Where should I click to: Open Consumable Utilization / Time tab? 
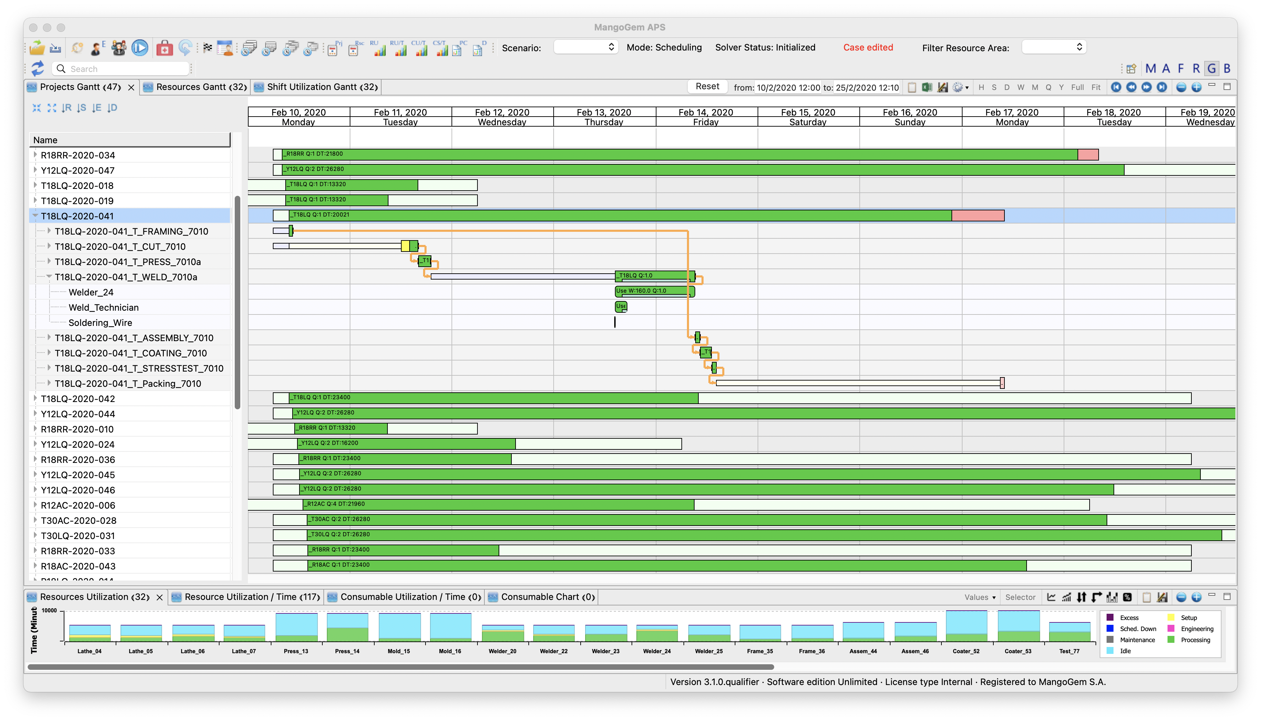pos(404,597)
